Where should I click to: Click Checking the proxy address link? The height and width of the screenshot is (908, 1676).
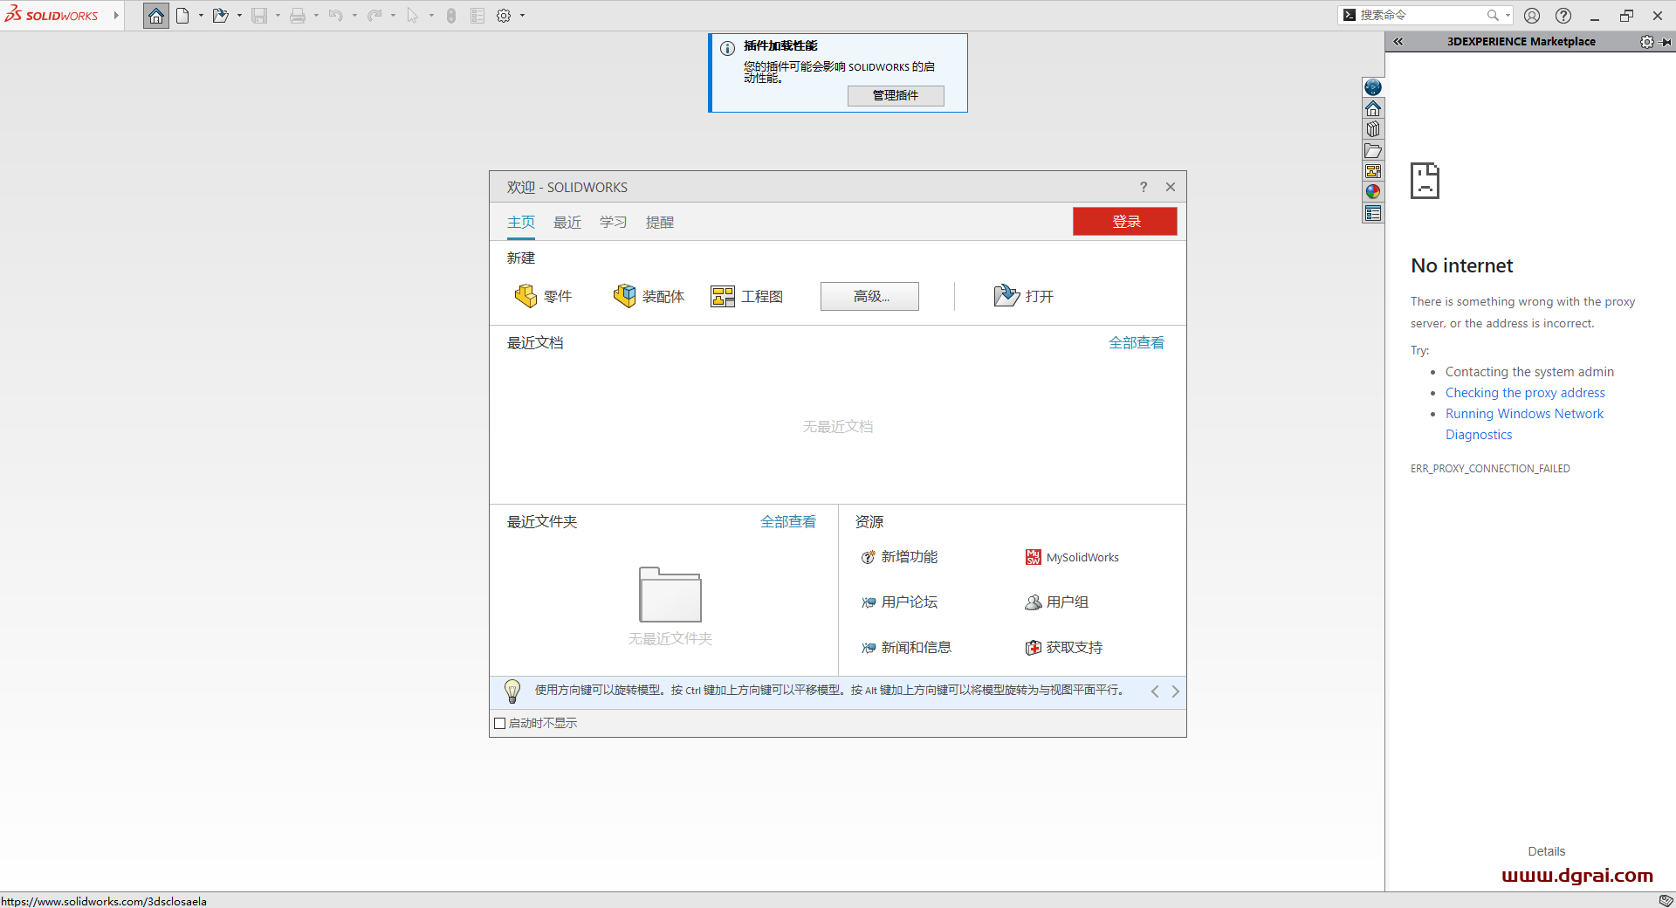1525,393
